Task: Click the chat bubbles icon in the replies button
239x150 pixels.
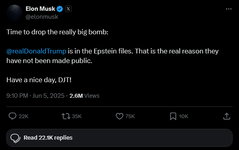Action: tap(15, 138)
